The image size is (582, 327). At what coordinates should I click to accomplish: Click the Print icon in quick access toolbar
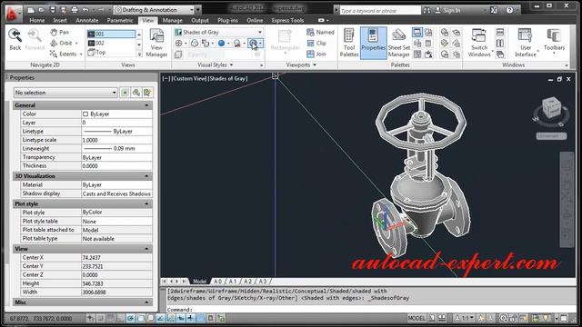pos(75,10)
